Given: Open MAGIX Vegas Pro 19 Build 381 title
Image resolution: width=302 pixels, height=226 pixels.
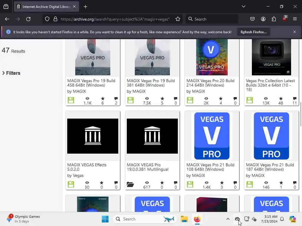Looking at the screenshot, I should [x=151, y=83].
